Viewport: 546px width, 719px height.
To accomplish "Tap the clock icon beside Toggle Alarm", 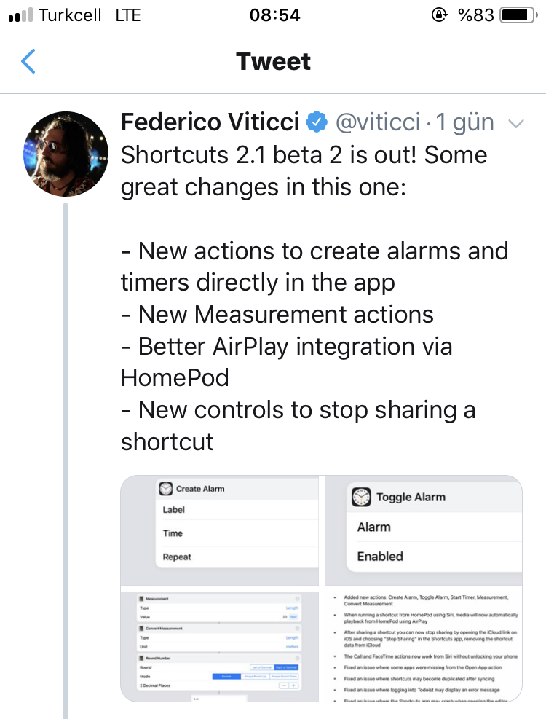I will (361, 497).
